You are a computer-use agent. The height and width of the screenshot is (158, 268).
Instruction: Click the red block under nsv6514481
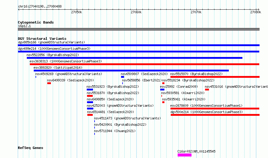coord(90,115)
